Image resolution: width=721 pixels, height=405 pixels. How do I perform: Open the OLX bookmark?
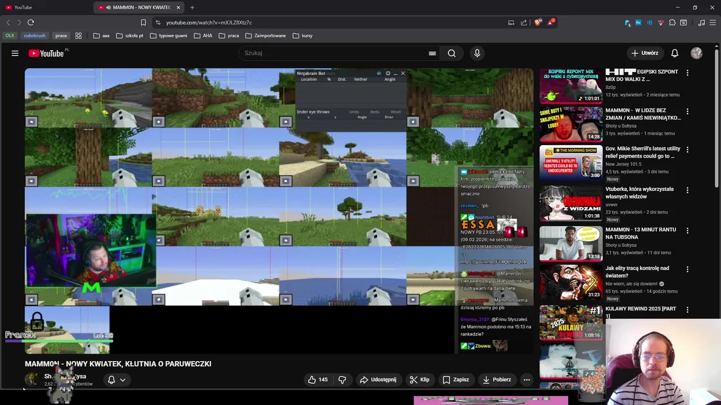[10, 35]
